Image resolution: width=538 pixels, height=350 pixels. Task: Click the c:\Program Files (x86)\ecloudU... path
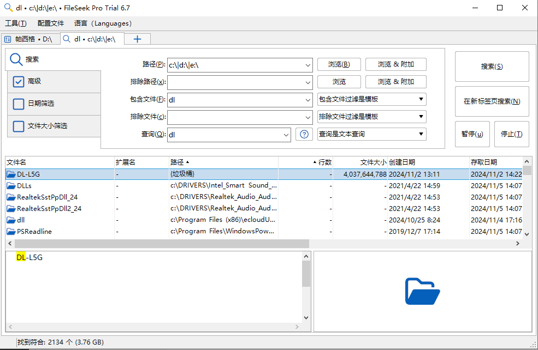coord(223,220)
